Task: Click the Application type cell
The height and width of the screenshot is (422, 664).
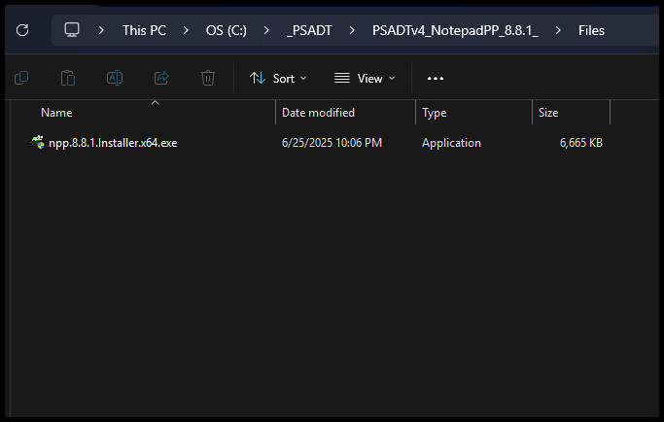Action: pos(451,143)
